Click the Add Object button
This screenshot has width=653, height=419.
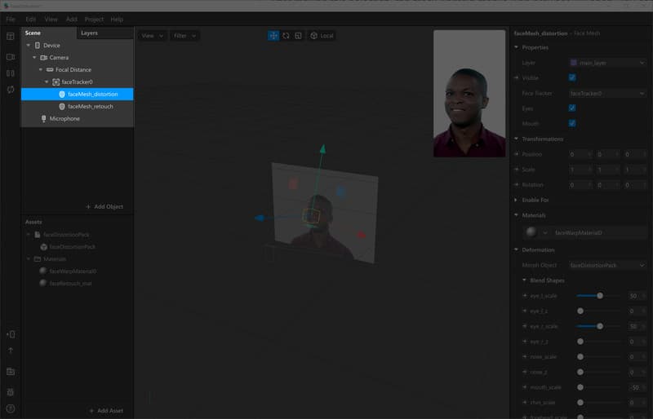[x=104, y=207]
